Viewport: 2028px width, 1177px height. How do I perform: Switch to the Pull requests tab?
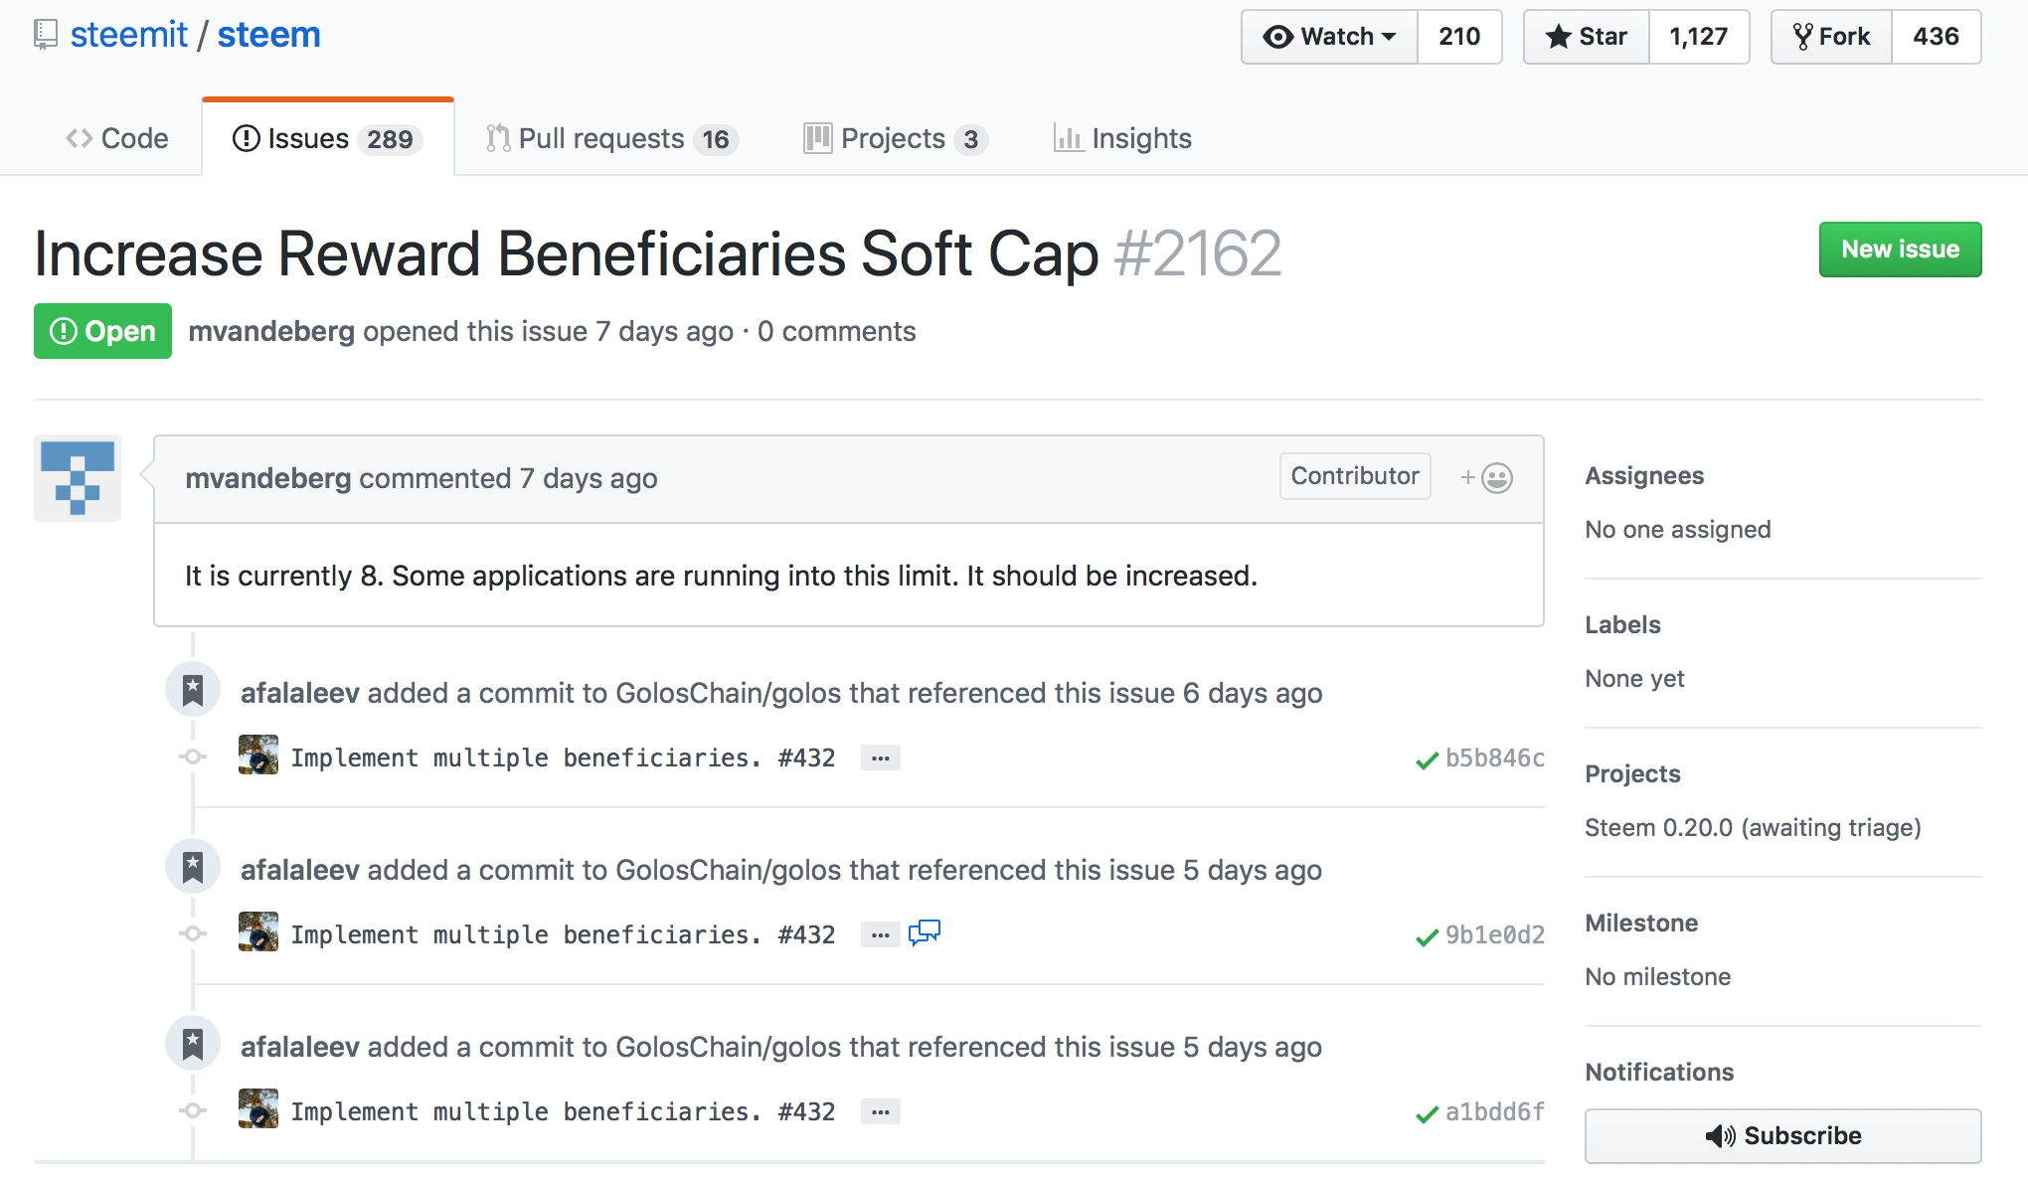[611, 138]
